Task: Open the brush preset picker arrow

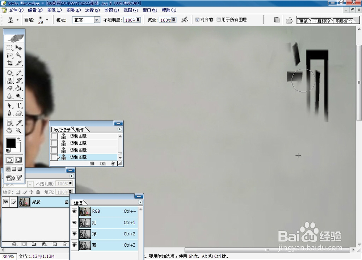Action: 47,20
